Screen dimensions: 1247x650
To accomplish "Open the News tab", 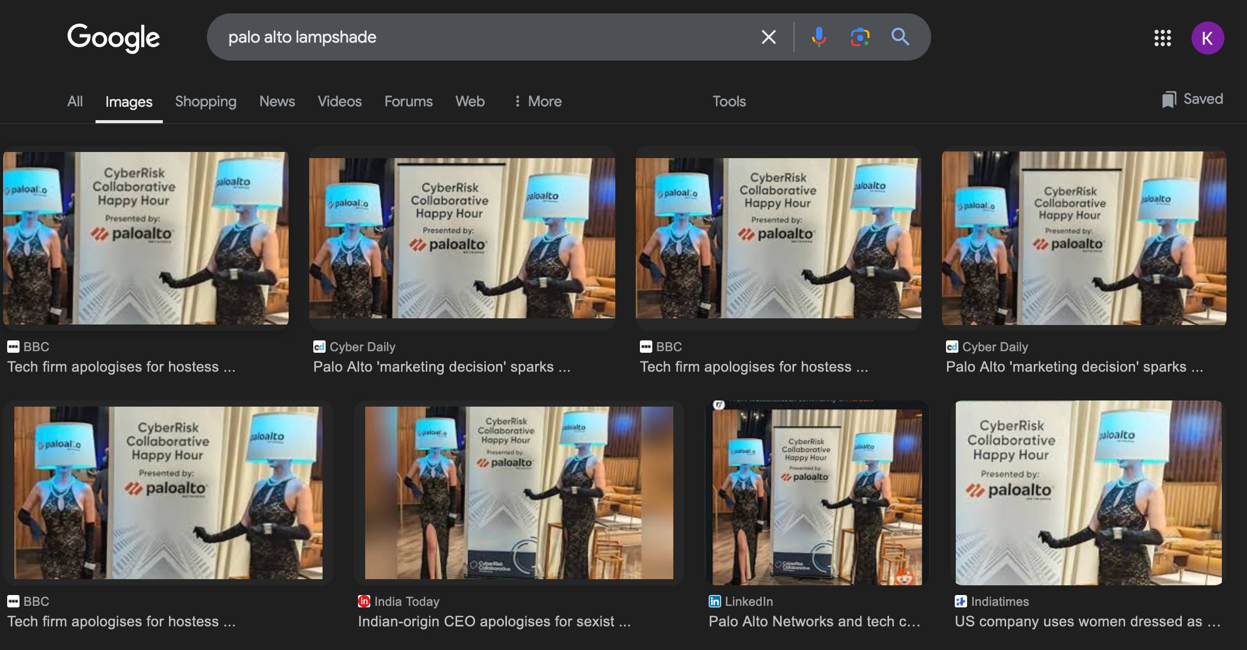I will tap(277, 101).
